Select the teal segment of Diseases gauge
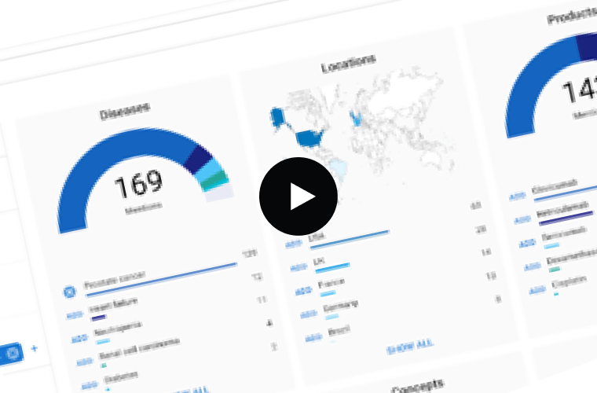 pyautogui.click(x=213, y=179)
